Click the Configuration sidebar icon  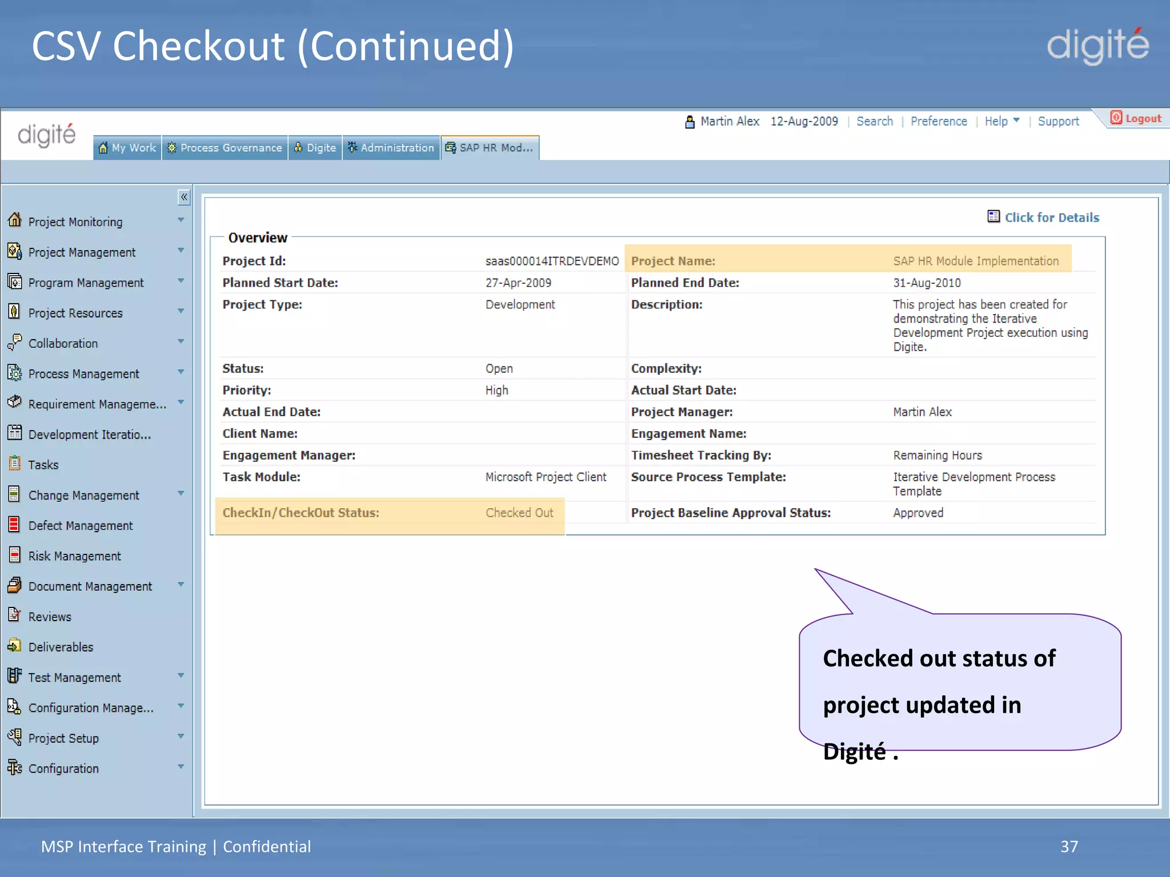pos(15,767)
